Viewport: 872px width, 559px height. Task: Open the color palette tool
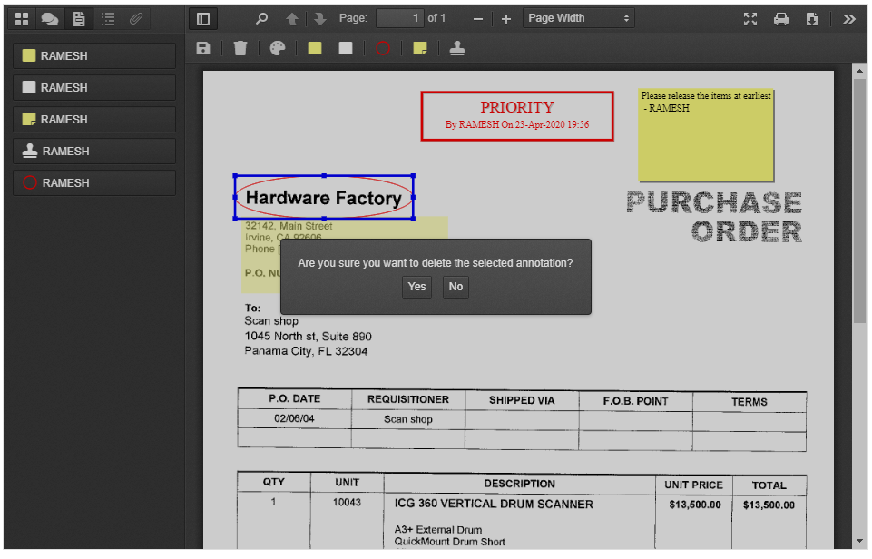[x=278, y=48]
